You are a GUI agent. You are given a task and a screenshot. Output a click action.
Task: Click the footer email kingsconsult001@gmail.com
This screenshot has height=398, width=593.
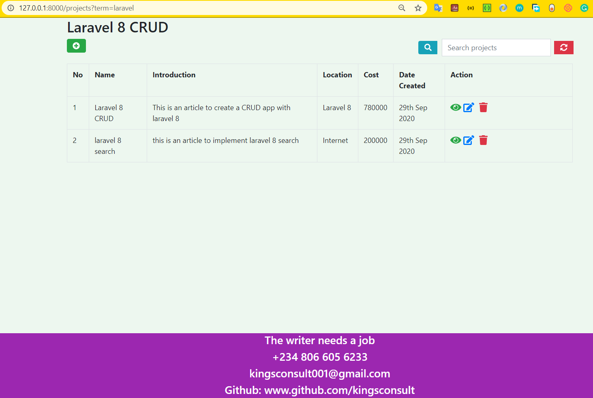(x=320, y=374)
